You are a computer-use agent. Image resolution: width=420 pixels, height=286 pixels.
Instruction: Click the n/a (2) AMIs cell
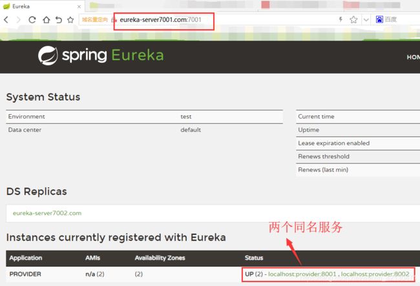95,274
